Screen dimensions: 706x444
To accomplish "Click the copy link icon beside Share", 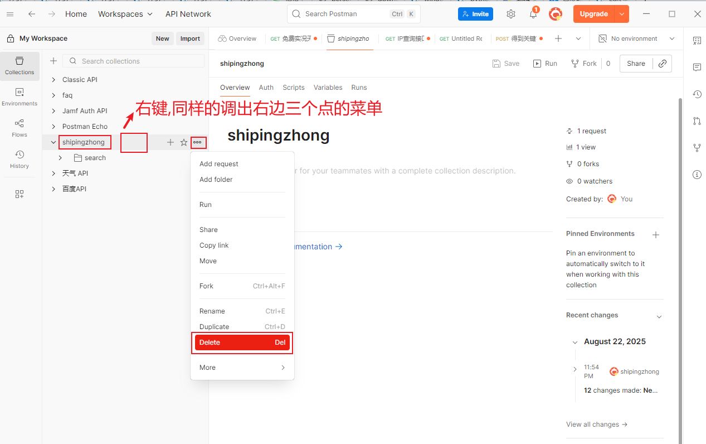I will tap(662, 64).
